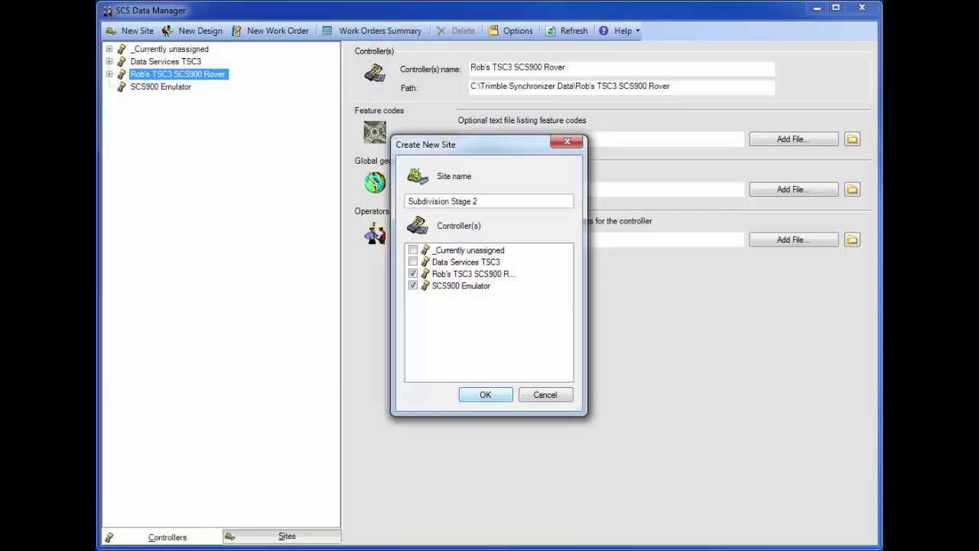The height and width of the screenshot is (551, 979).
Task: Switch to the Controllers tab
Action: [x=161, y=537]
